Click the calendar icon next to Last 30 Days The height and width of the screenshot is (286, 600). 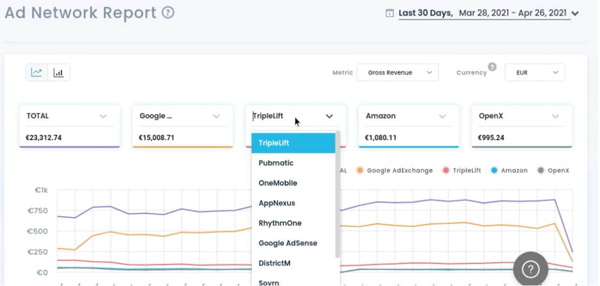tap(389, 14)
